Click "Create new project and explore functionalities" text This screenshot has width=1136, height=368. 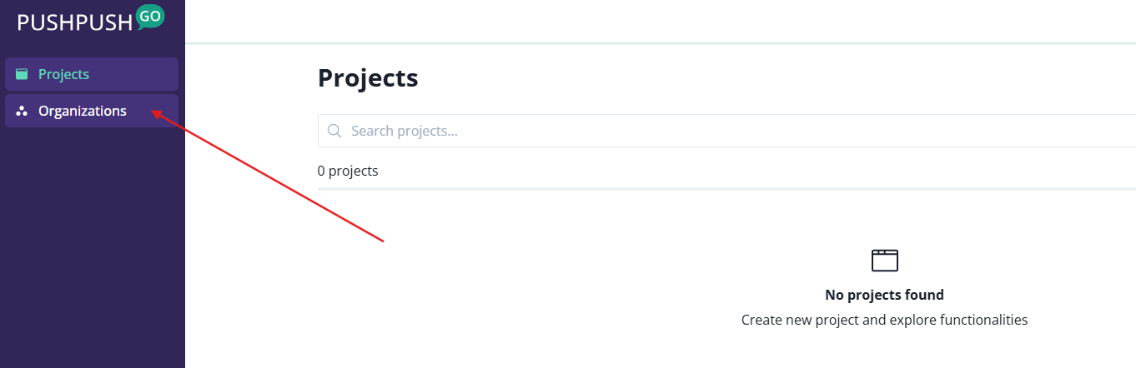(x=884, y=320)
